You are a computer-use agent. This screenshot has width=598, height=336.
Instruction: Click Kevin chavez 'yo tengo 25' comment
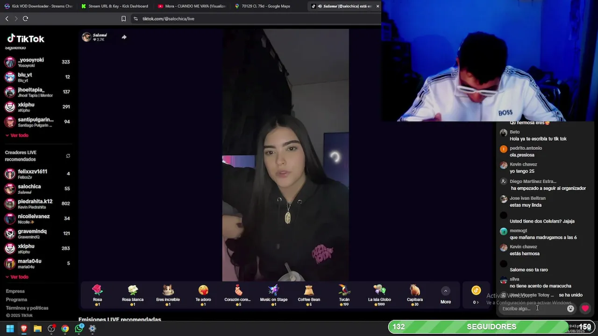tap(522, 171)
